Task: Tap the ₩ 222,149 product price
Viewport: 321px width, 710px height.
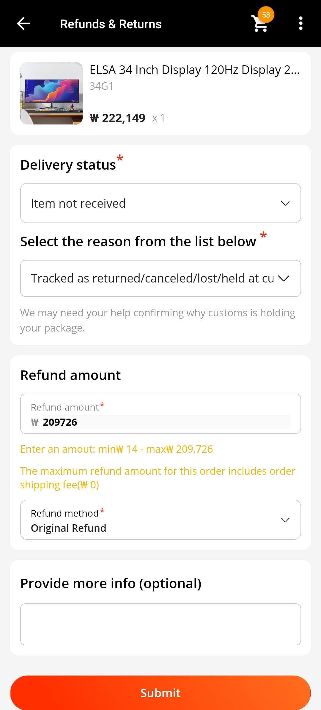Action: [118, 118]
